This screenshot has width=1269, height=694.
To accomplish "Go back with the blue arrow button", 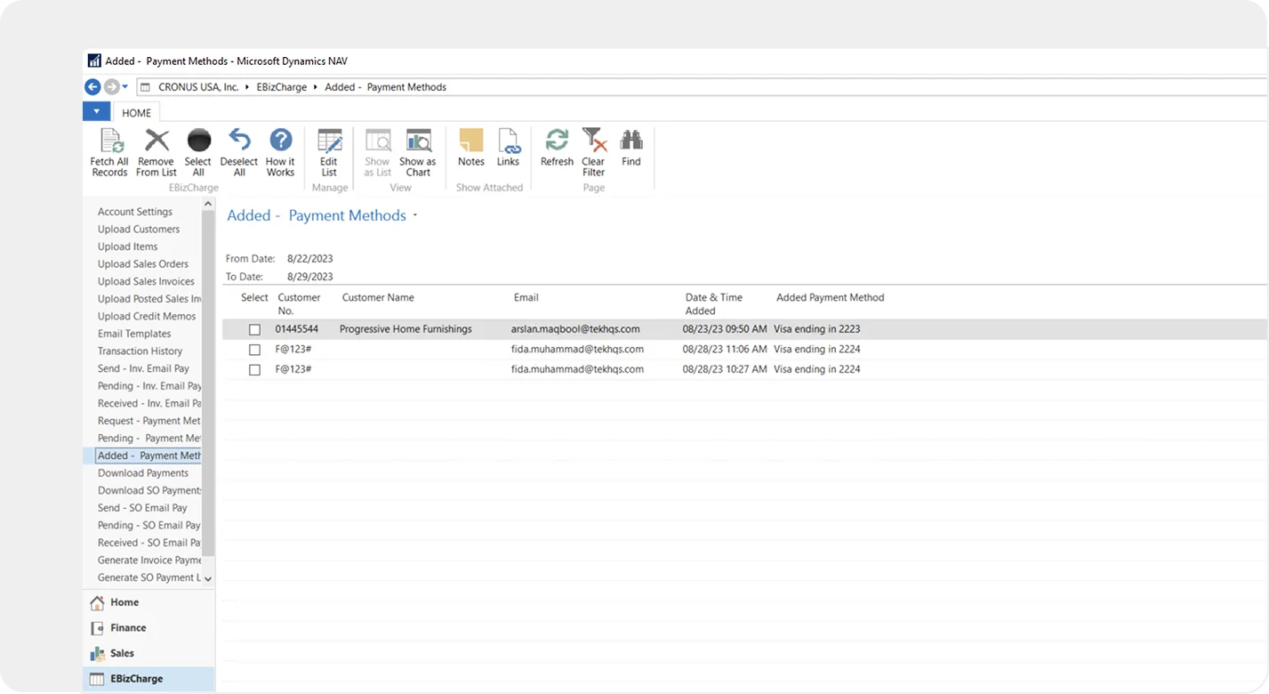I will (x=92, y=87).
